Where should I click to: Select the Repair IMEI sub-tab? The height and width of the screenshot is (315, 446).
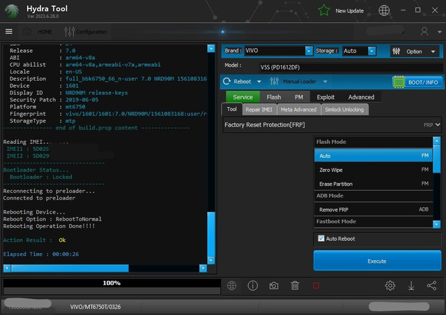259,110
